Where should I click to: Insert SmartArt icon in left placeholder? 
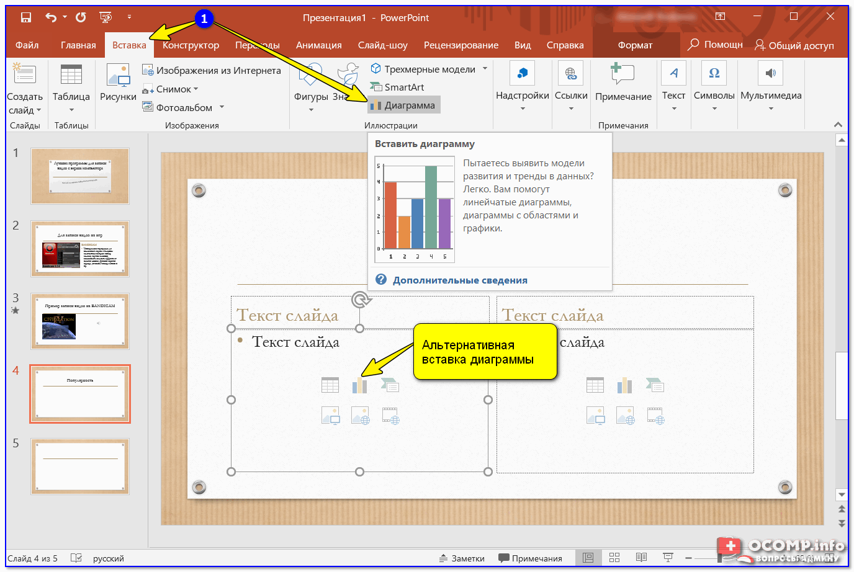pyautogui.click(x=390, y=385)
